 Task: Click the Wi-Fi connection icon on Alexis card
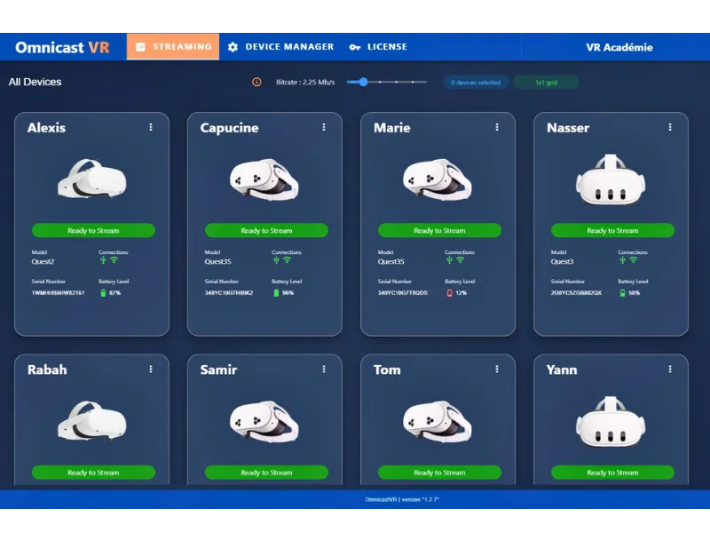click(114, 260)
